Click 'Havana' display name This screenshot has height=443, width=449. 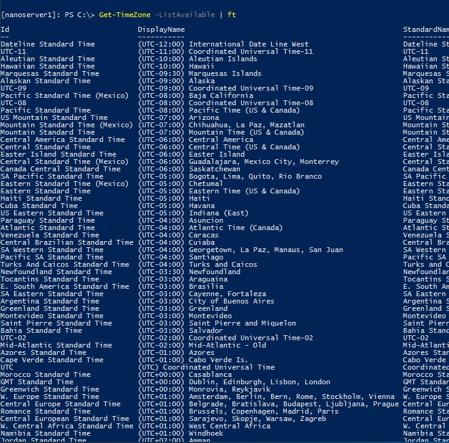click(x=202, y=206)
